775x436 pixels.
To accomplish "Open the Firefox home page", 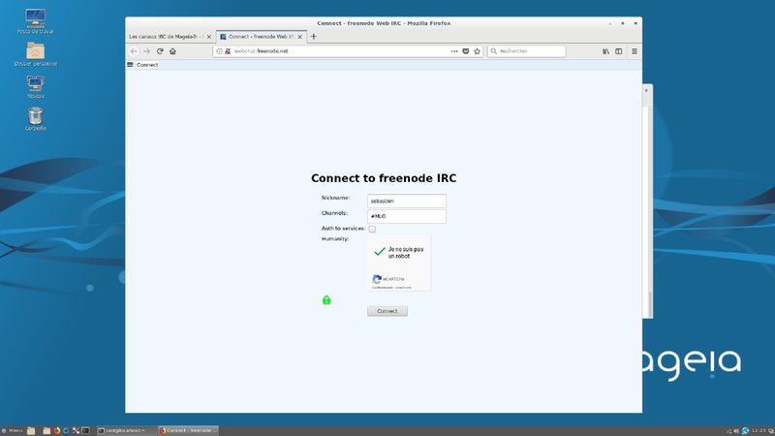I will point(172,51).
